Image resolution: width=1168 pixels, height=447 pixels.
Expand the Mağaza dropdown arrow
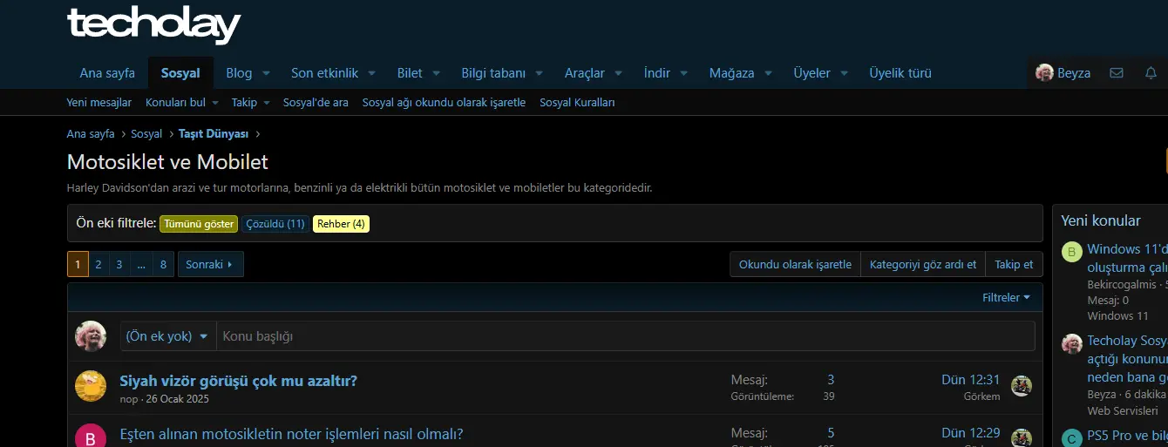768,73
